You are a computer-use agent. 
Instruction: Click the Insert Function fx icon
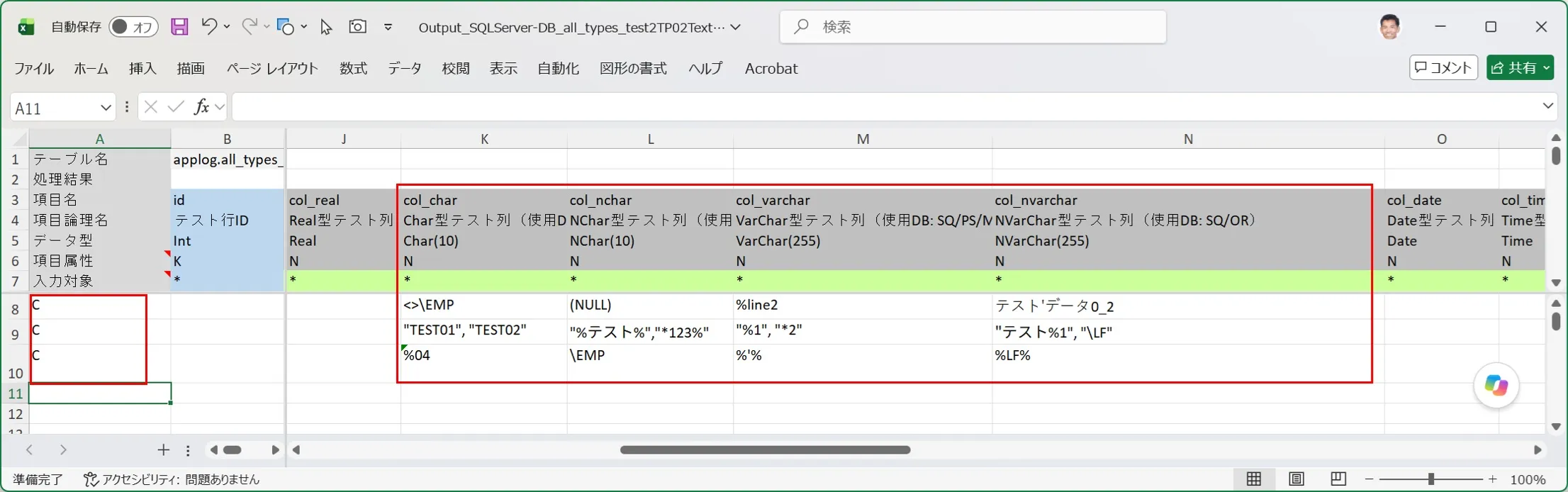pos(202,107)
